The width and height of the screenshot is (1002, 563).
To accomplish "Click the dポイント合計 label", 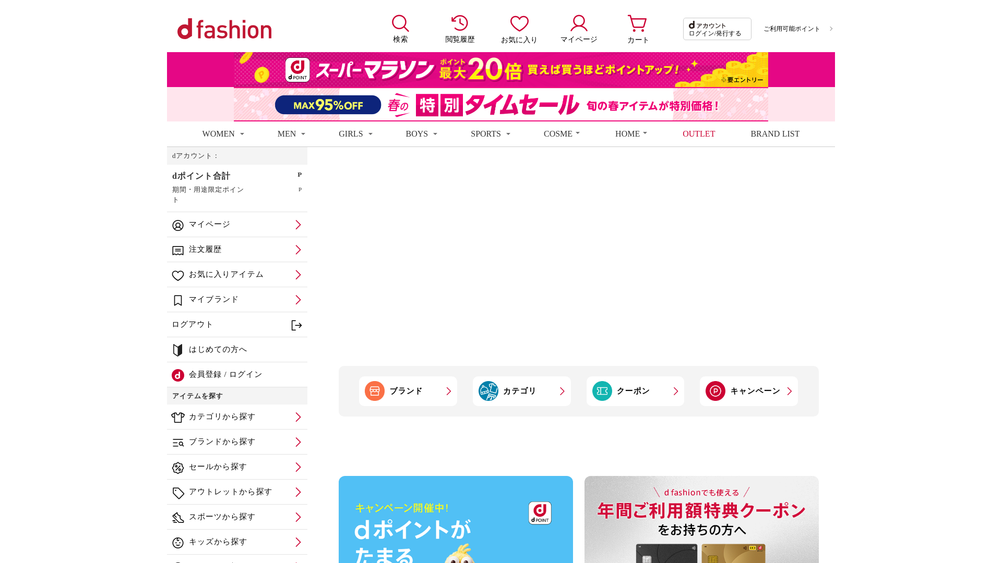I will point(201,176).
